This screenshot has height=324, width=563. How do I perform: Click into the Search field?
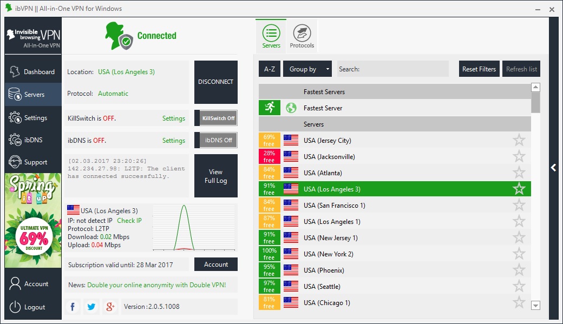pos(393,69)
